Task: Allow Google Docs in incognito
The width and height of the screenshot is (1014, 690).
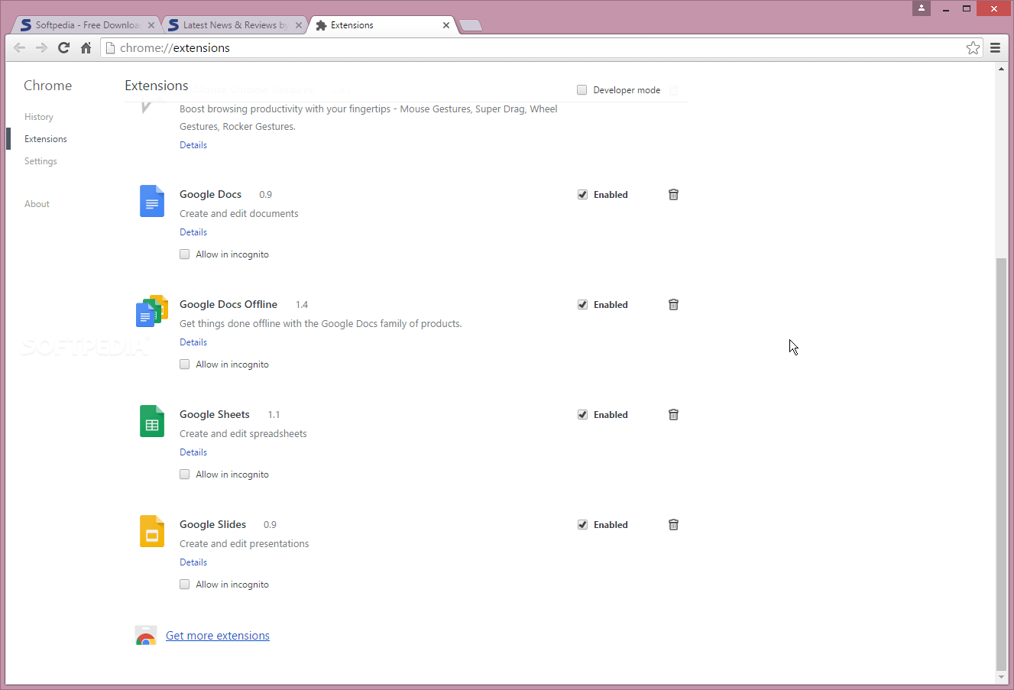Action: [184, 254]
